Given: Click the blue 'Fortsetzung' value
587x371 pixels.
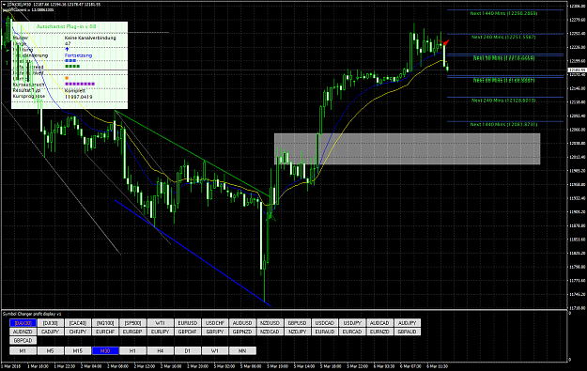Looking at the screenshot, I should point(78,55).
